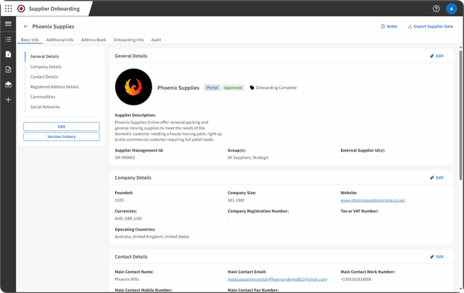Screen dimensions: 464x293
Task: Open Notes
Action: (389, 26)
